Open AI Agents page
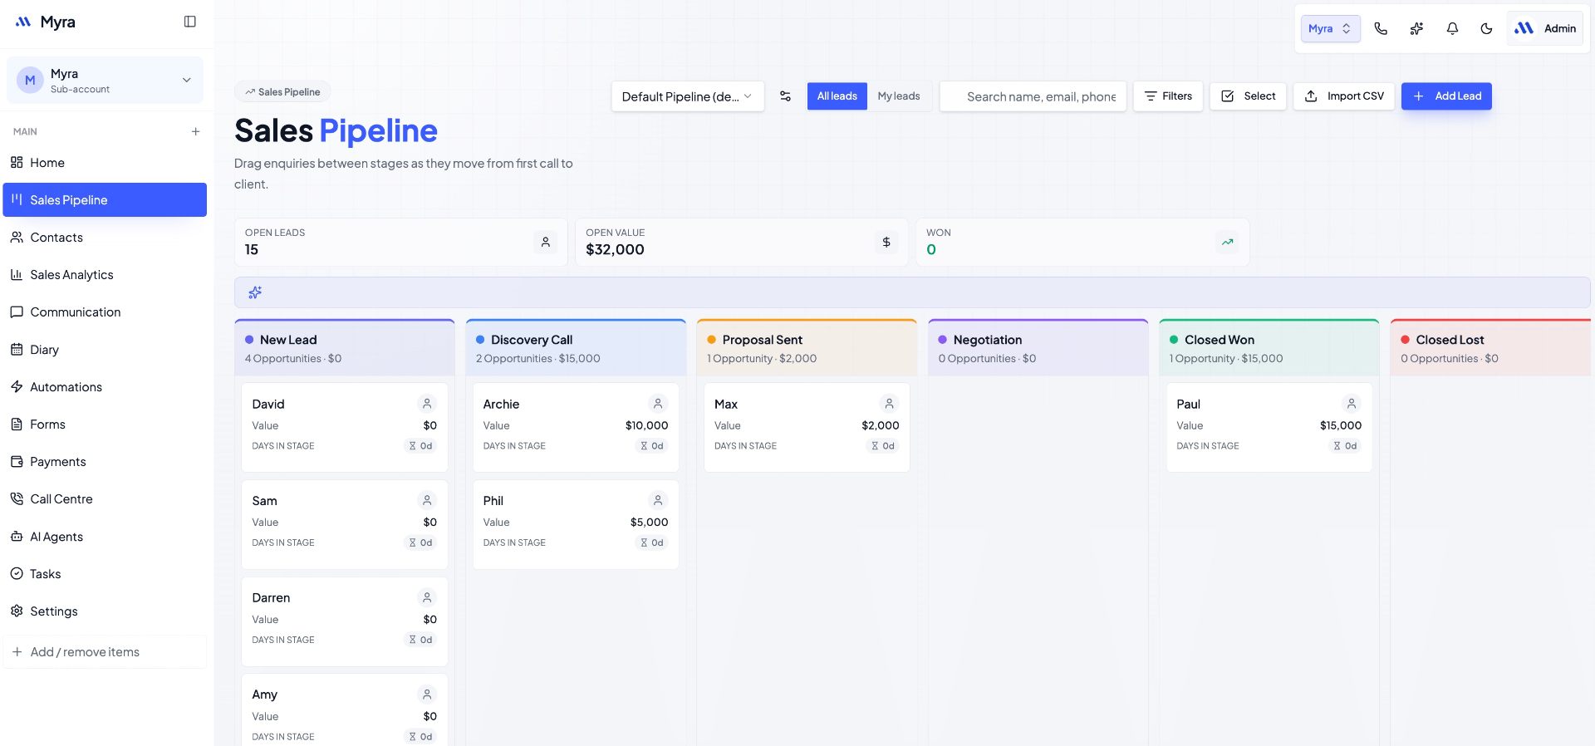 coord(105,537)
